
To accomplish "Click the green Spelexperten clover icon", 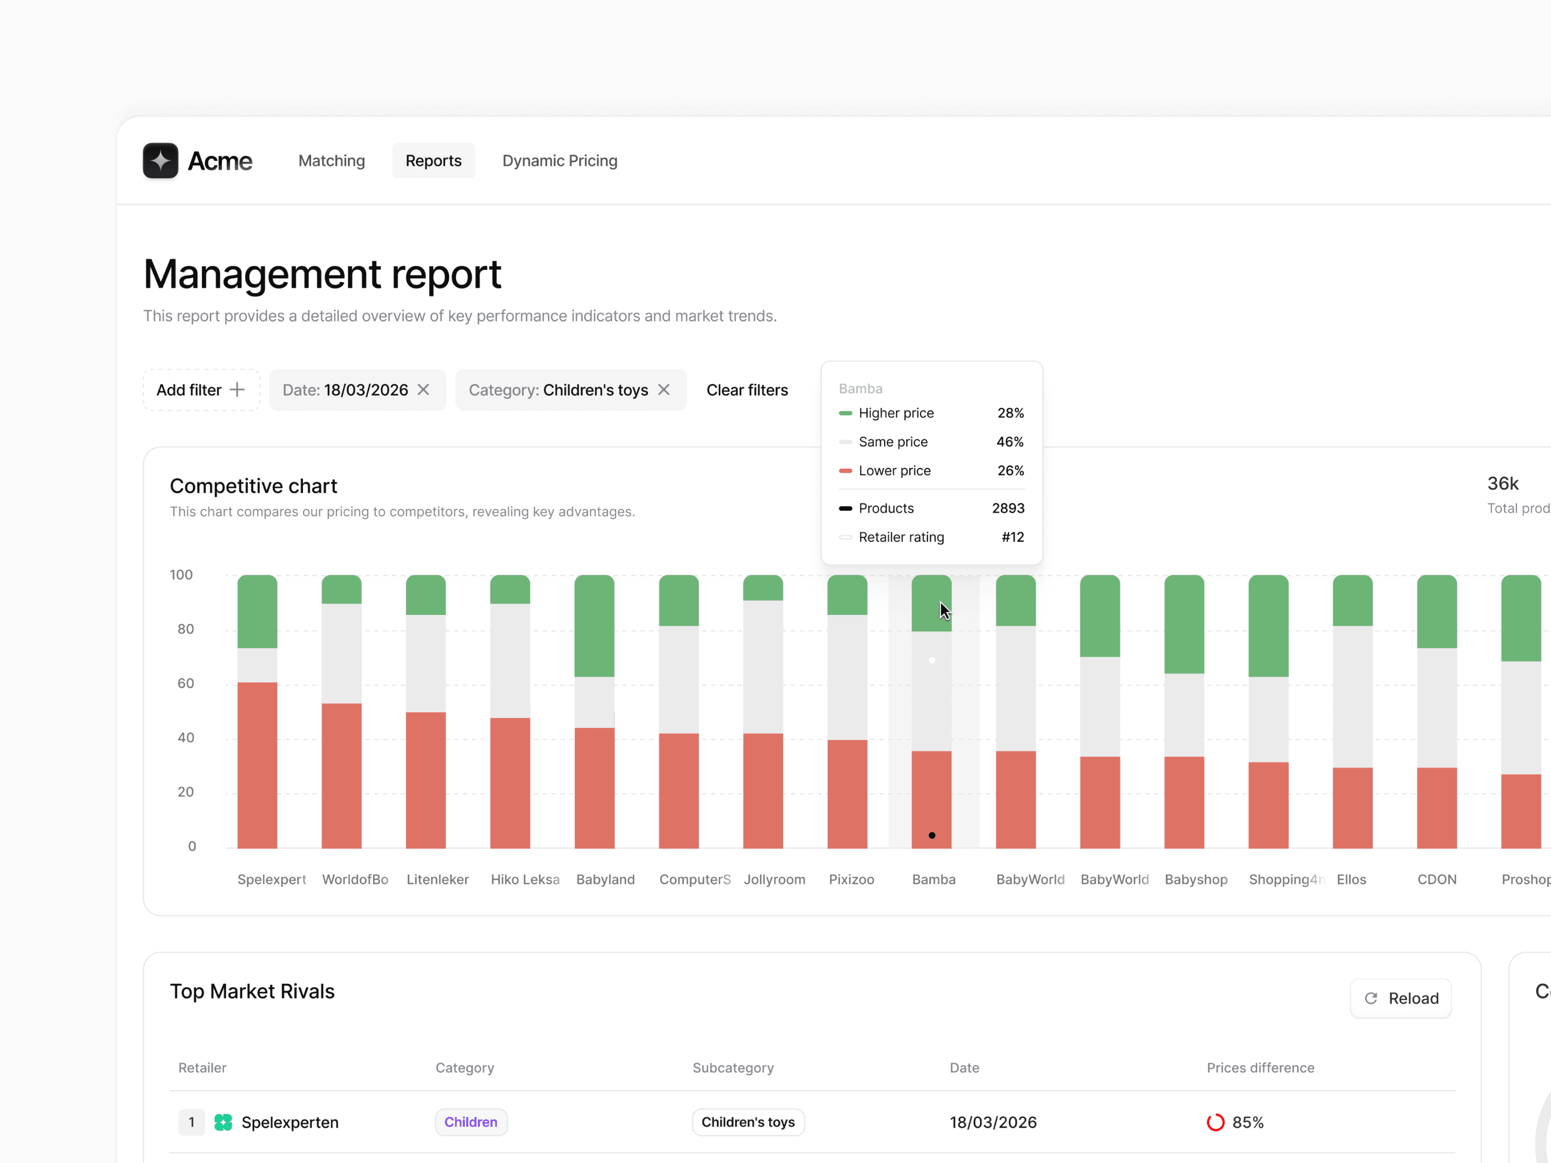I will pyautogui.click(x=223, y=1122).
